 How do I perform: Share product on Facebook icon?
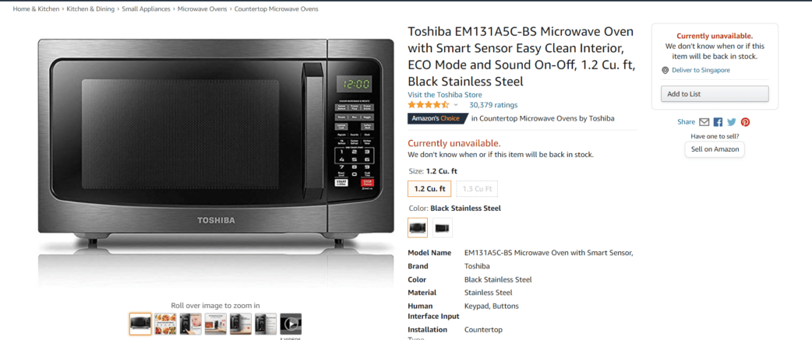coord(718,122)
